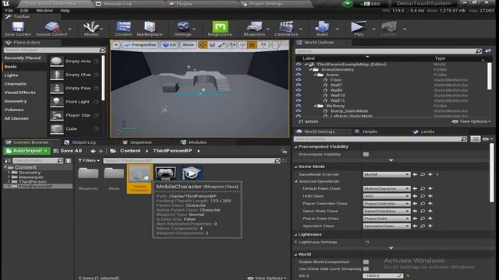Open Game State Class dropdown
This screenshot has width=499, height=280.
387,211
